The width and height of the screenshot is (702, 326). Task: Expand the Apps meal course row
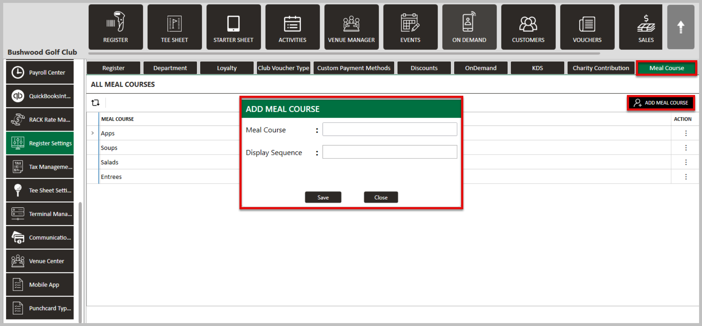[93, 133]
